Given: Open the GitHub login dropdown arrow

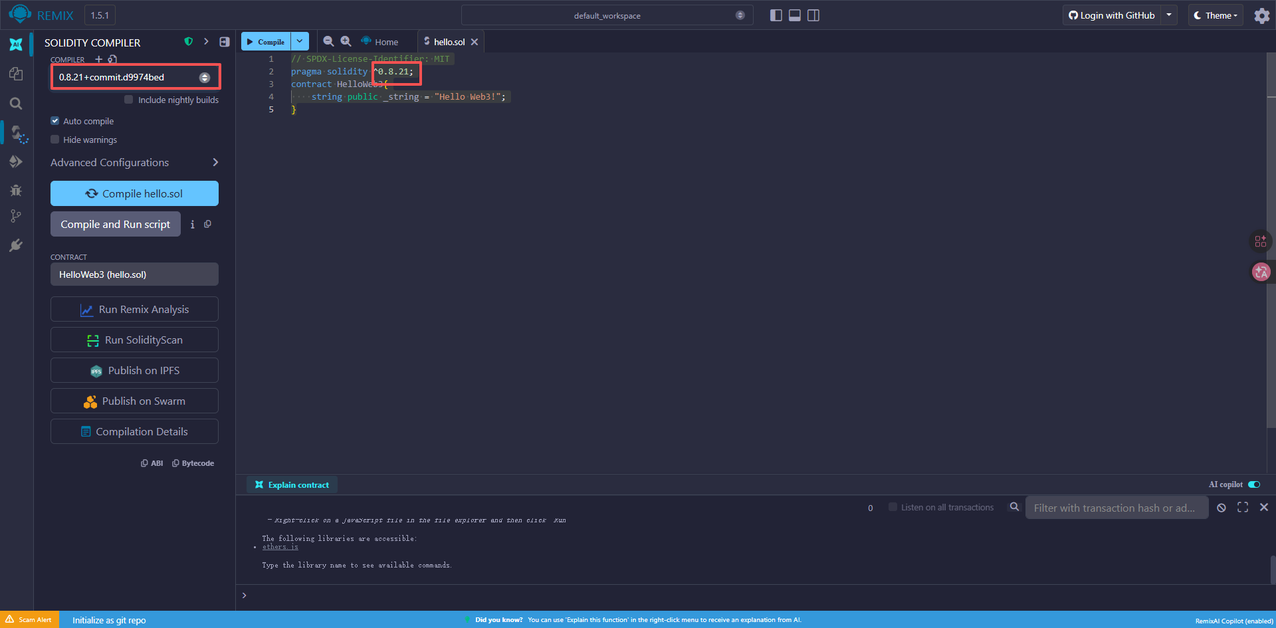Looking at the screenshot, I should (1169, 15).
